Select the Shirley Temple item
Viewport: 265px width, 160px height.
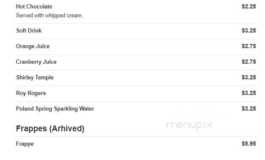tap(35, 78)
